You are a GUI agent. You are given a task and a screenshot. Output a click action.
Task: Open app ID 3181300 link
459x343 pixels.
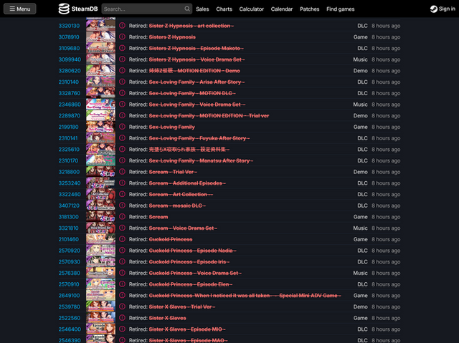69,217
